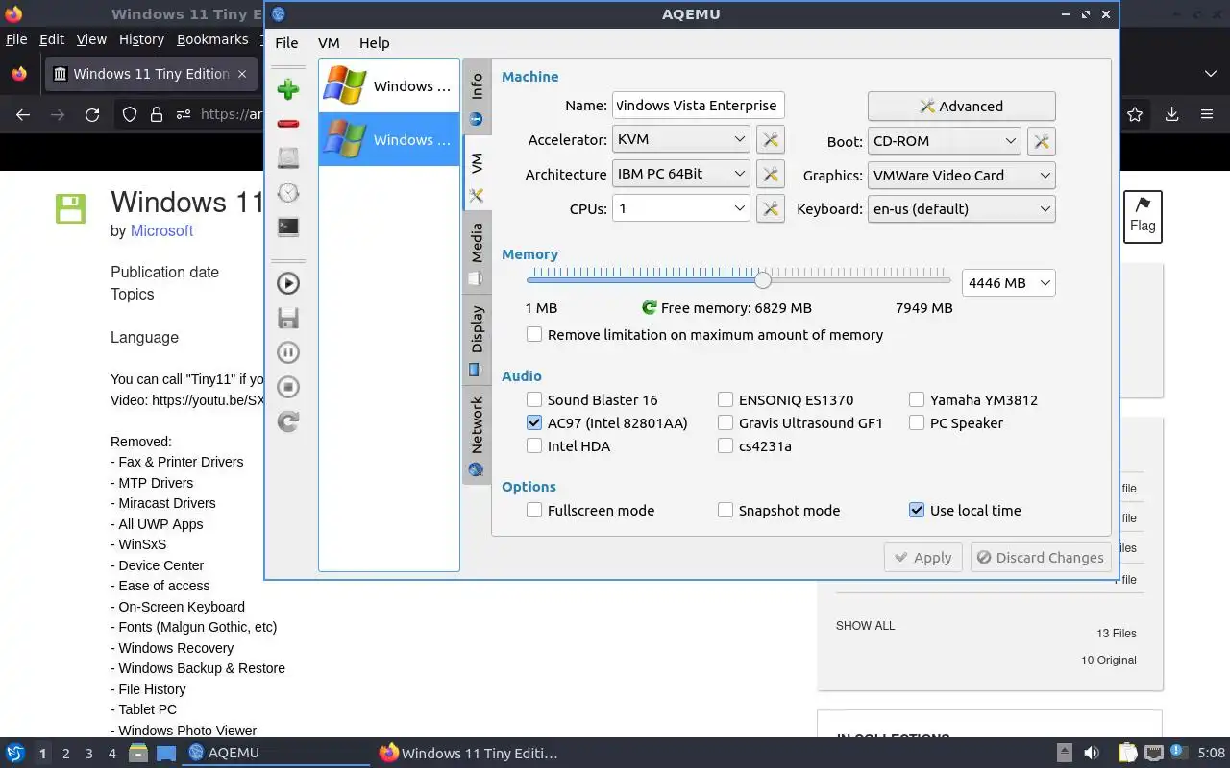Open the CPUs count dropdown

tap(681, 208)
